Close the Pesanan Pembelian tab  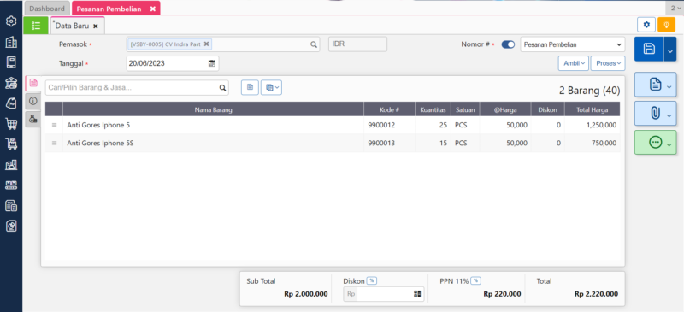(153, 9)
